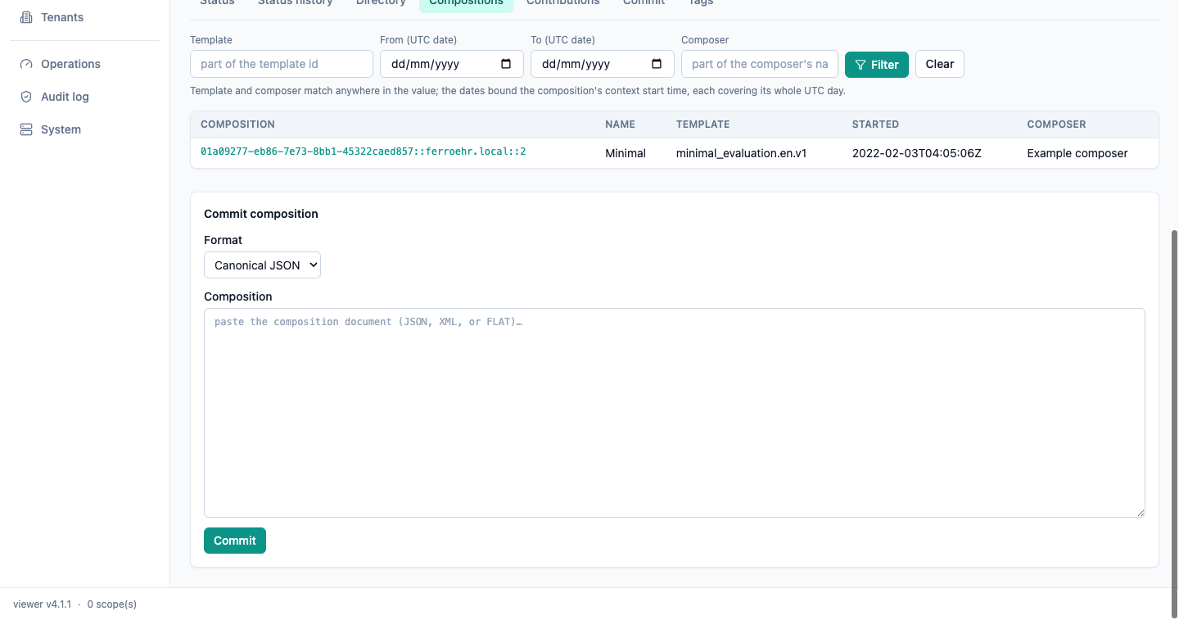Open calendar picker in From date field
Image resolution: width=1179 pixels, height=620 pixels.
point(506,64)
